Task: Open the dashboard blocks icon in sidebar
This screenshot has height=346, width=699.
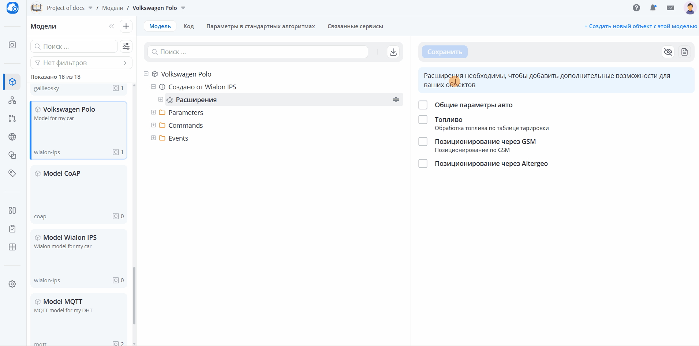Action: (12, 210)
